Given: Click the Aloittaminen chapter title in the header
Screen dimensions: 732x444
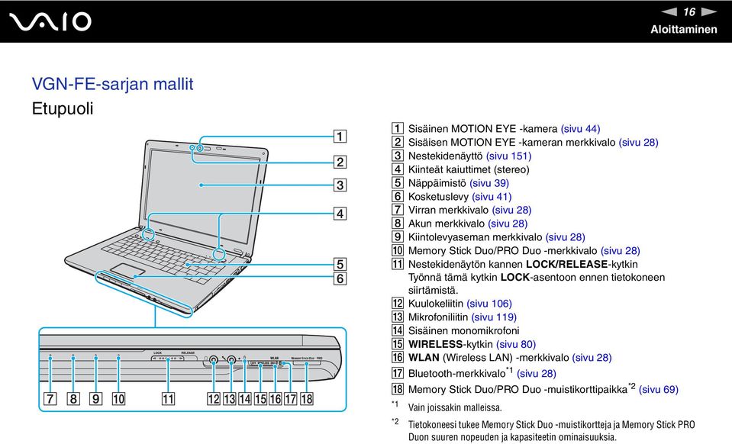Looking at the screenshot, I should [x=683, y=30].
